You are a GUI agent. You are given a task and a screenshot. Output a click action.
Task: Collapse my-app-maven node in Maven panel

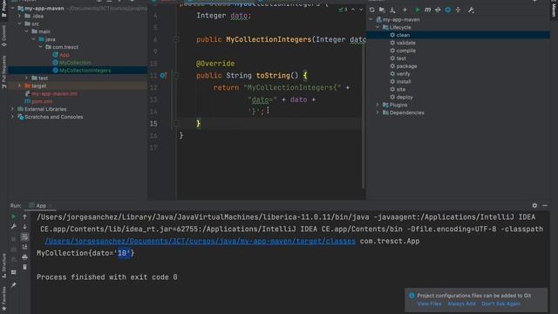tap(371, 19)
